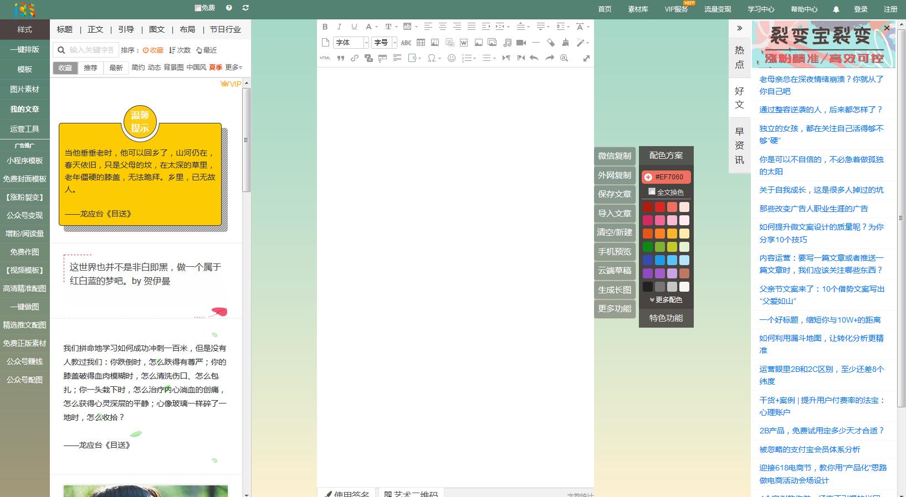The height and width of the screenshot is (497, 906).
Task: Pick the dark red color swatch
Action: pos(647,207)
